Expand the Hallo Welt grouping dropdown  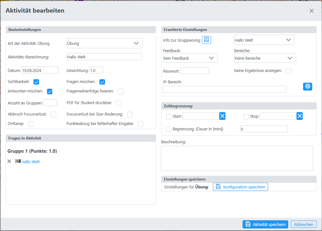coord(264,40)
